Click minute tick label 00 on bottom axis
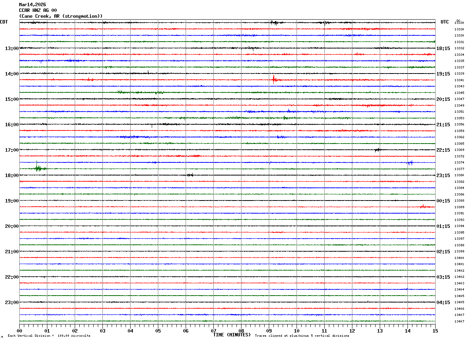 point(19,331)
